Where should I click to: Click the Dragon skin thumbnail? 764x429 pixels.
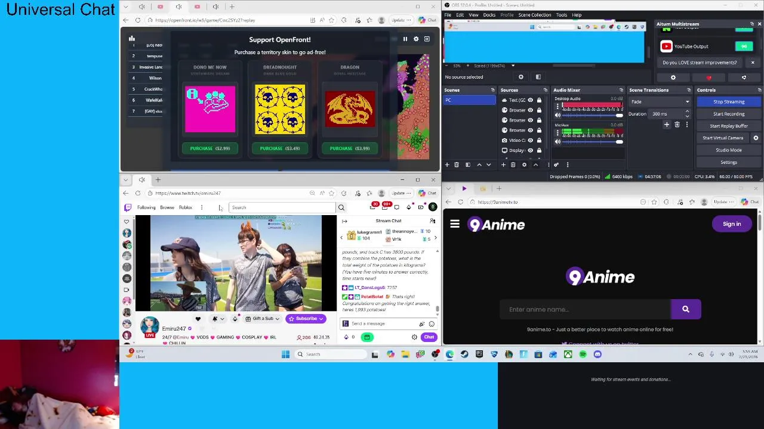point(350,109)
